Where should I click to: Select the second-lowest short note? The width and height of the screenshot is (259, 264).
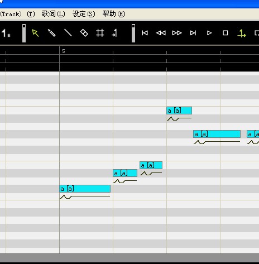point(125,173)
